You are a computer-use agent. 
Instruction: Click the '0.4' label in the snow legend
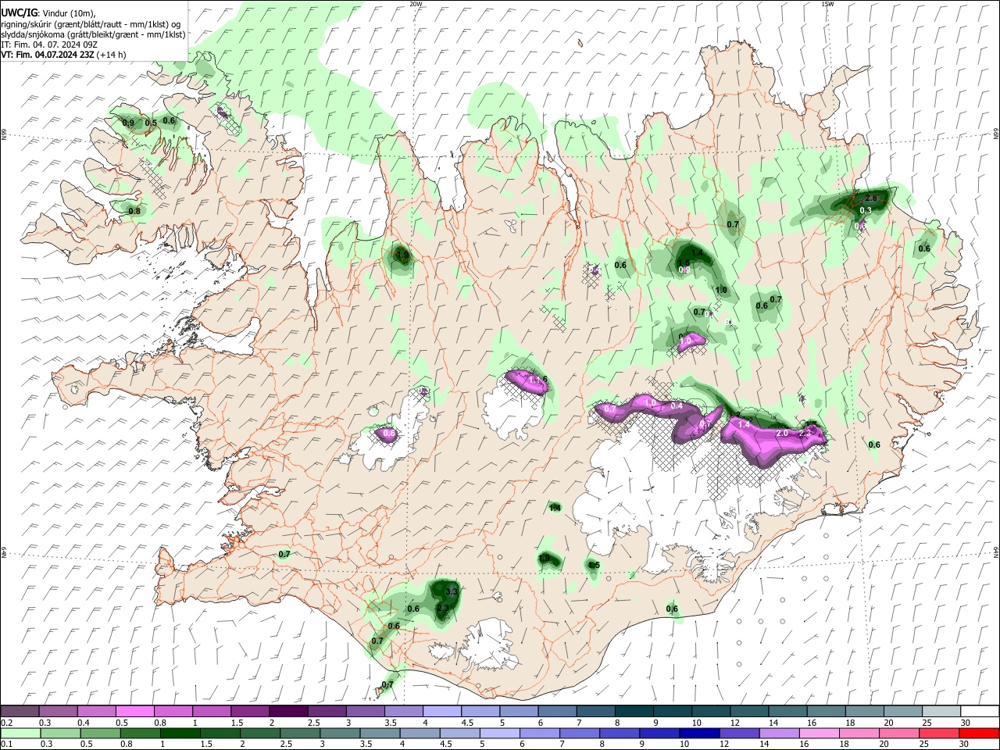[x=83, y=723]
